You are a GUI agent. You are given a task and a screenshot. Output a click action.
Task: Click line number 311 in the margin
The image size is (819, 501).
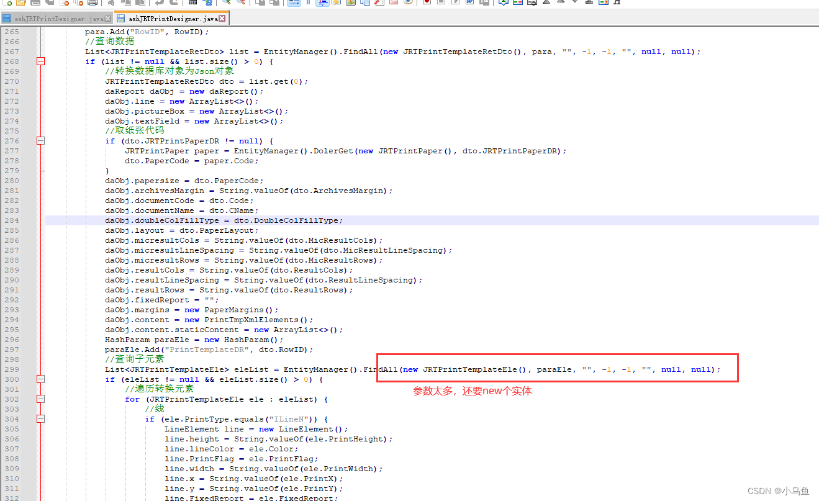click(12, 489)
